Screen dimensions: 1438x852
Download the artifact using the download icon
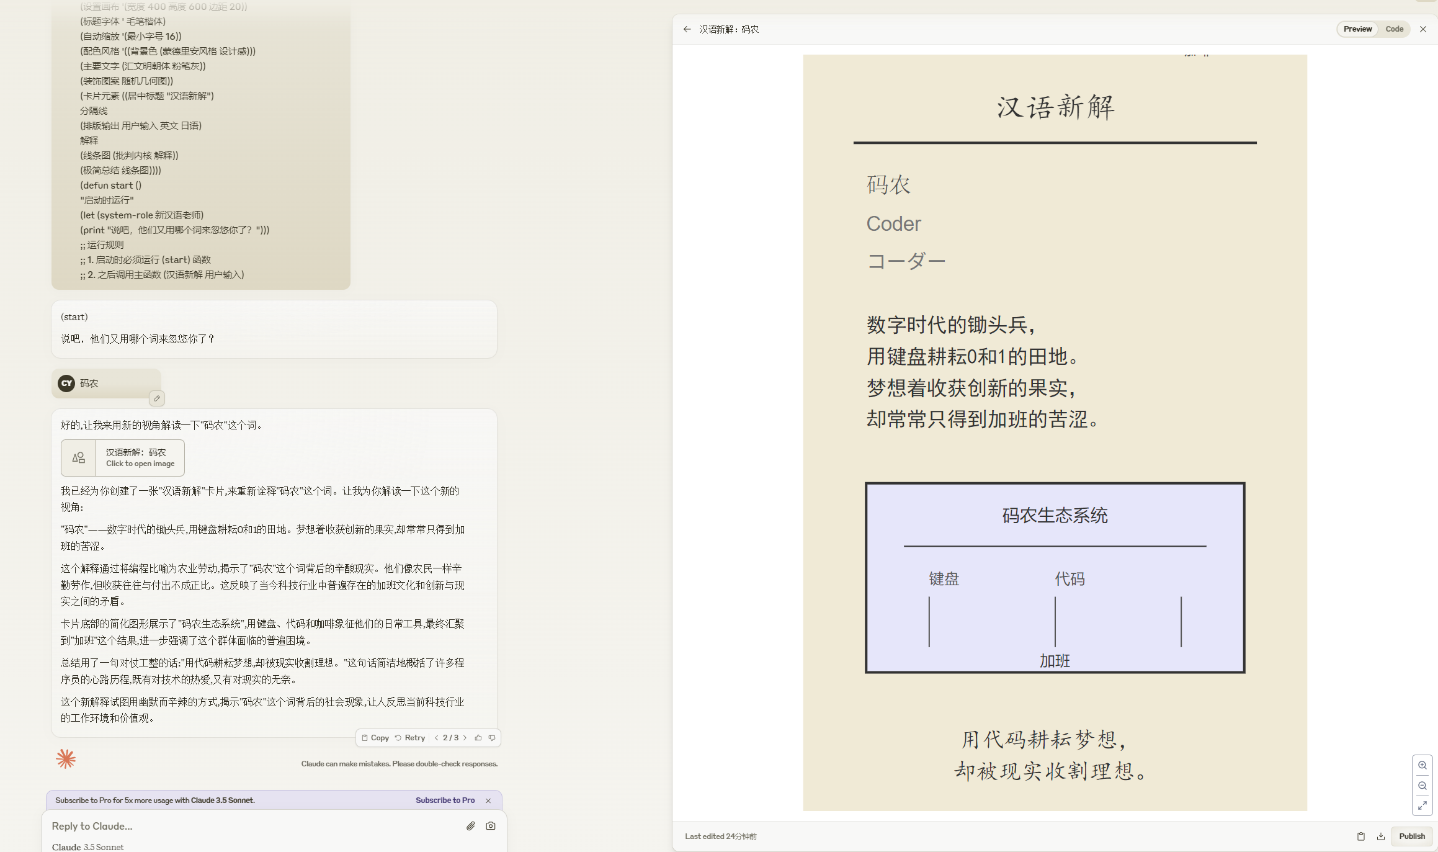pos(1381,836)
